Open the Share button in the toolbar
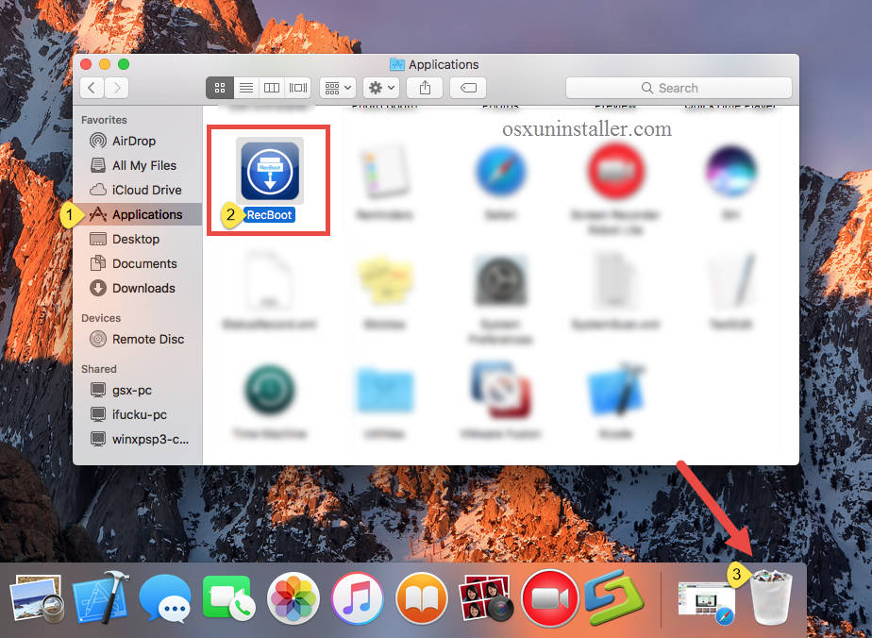Screen dimensions: 872x638 pos(424,87)
